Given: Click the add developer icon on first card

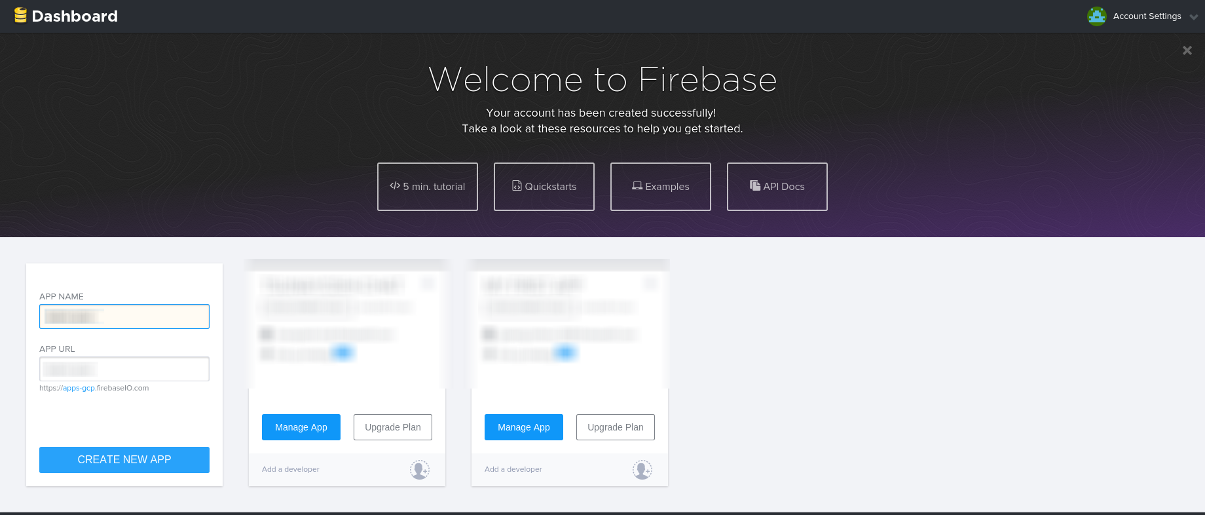Looking at the screenshot, I should pos(420,470).
